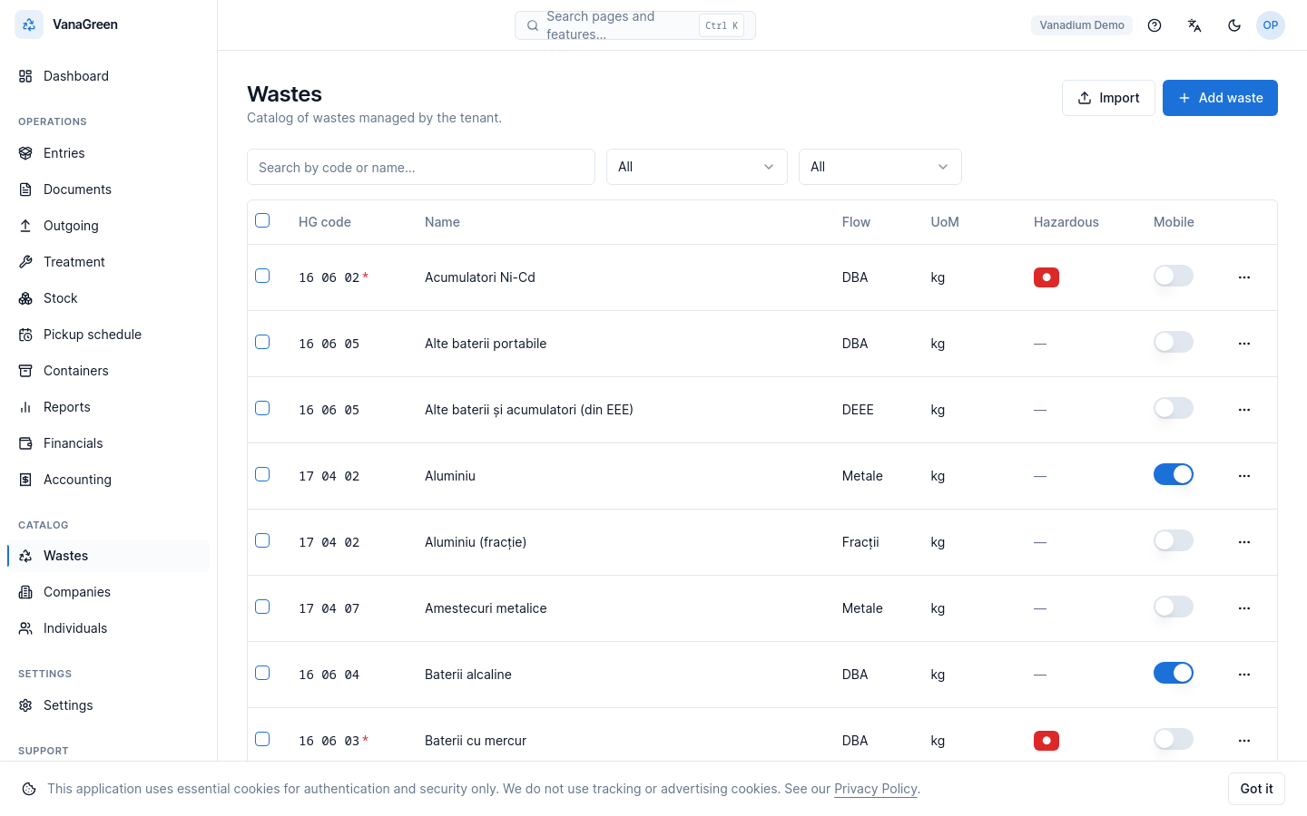Open Companies in the sidebar
1307x816 pixels.
point(108,592)
